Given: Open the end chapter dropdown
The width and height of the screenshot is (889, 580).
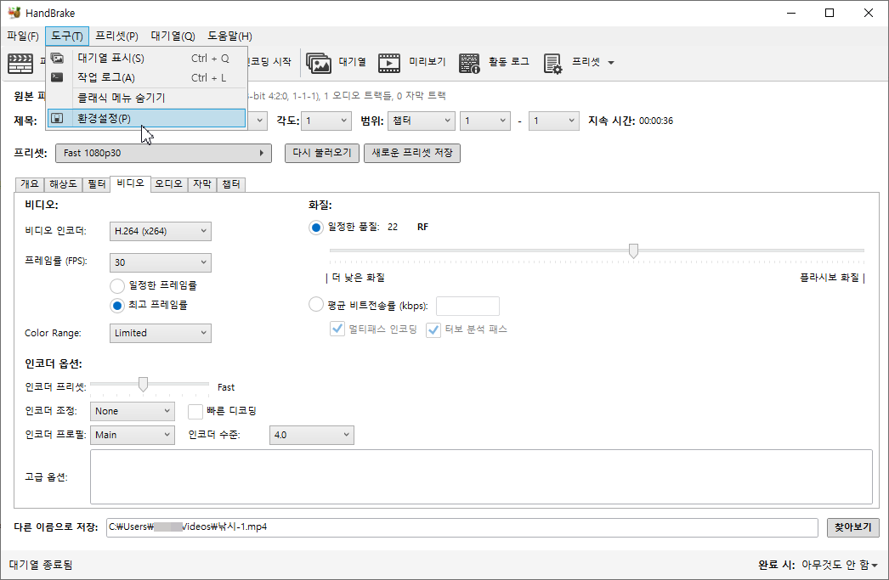Looking at the screenshot, I should (x=554, y=121).
